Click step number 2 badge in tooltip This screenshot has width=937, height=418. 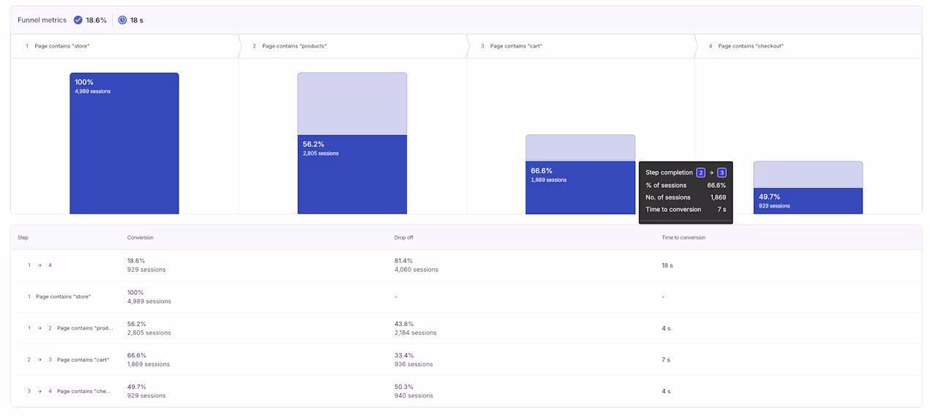701,172
